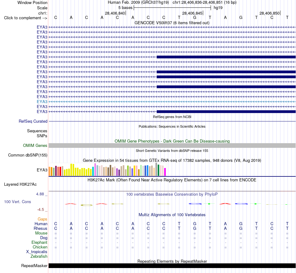Click the 'hg19' text next to scale bar

[x=218, y=8]
